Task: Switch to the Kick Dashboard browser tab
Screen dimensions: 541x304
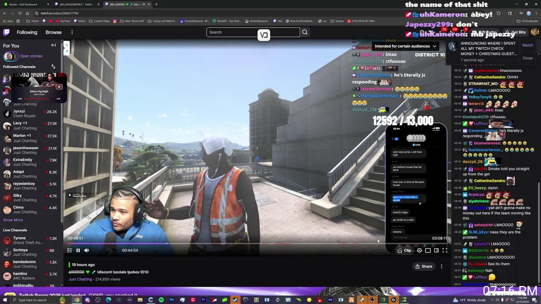Action: 26,4
